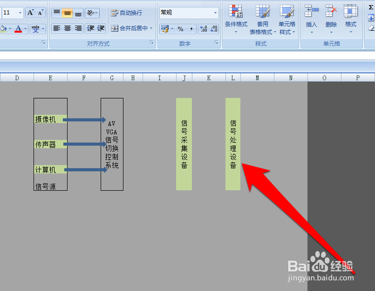Expand the 插入 dropdown arrow
Viewport: 375px width, 291px height.
tap(312, 32)
